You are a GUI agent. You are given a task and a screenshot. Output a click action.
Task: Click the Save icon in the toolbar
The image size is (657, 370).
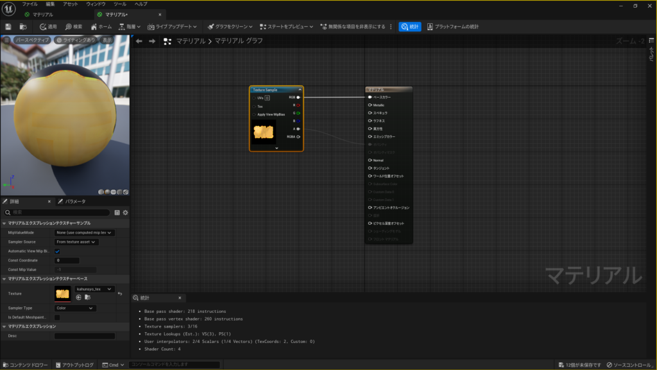8,26
